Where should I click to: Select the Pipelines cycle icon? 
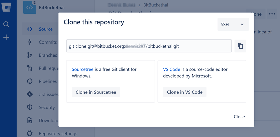click(x=30, y=81)
